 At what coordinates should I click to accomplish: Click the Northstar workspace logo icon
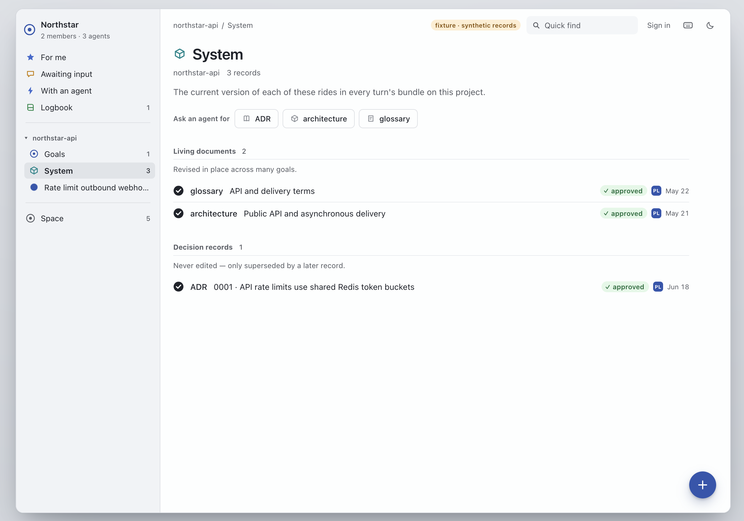tap(30, 30)
